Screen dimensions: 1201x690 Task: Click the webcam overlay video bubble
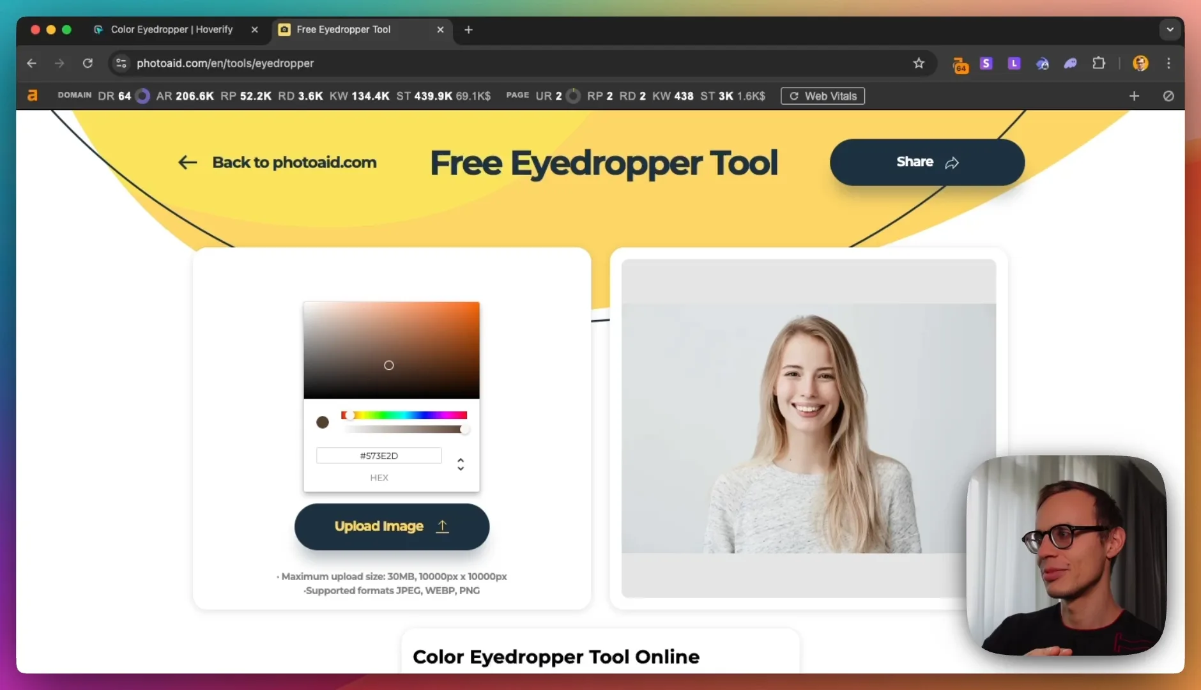[x=1067, y=555]
